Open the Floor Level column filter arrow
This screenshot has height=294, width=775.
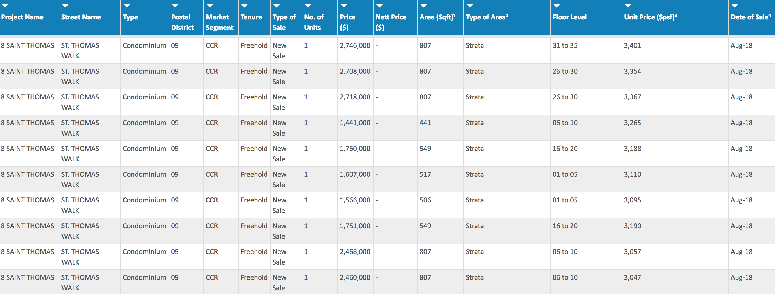pos(557,6)
